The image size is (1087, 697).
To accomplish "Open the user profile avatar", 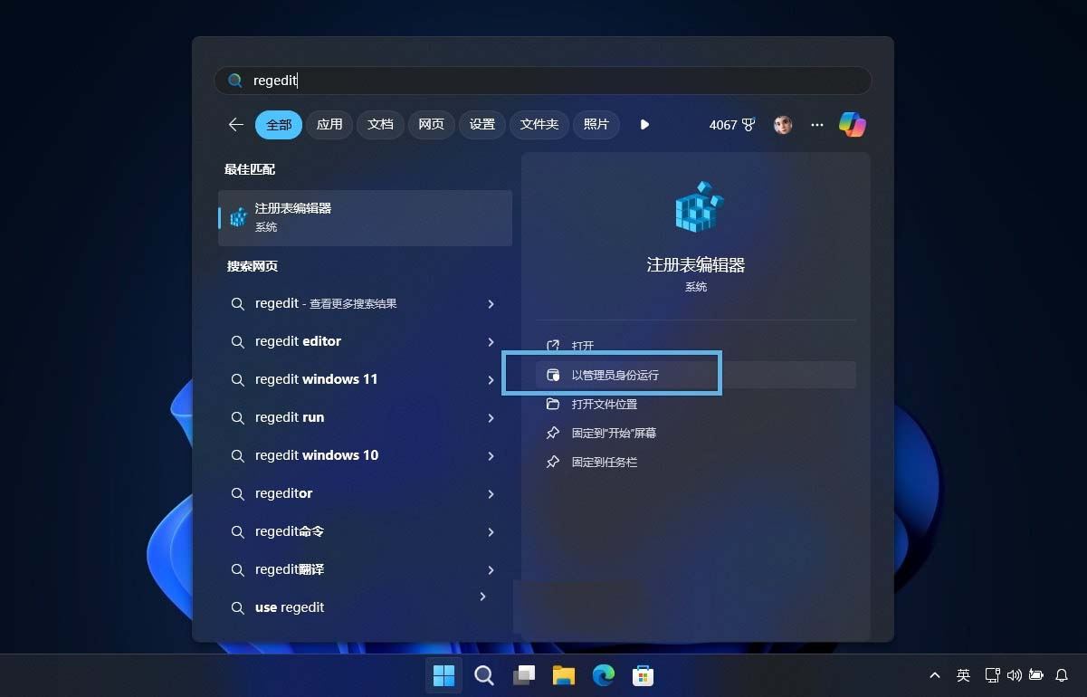I will [783, 125].
